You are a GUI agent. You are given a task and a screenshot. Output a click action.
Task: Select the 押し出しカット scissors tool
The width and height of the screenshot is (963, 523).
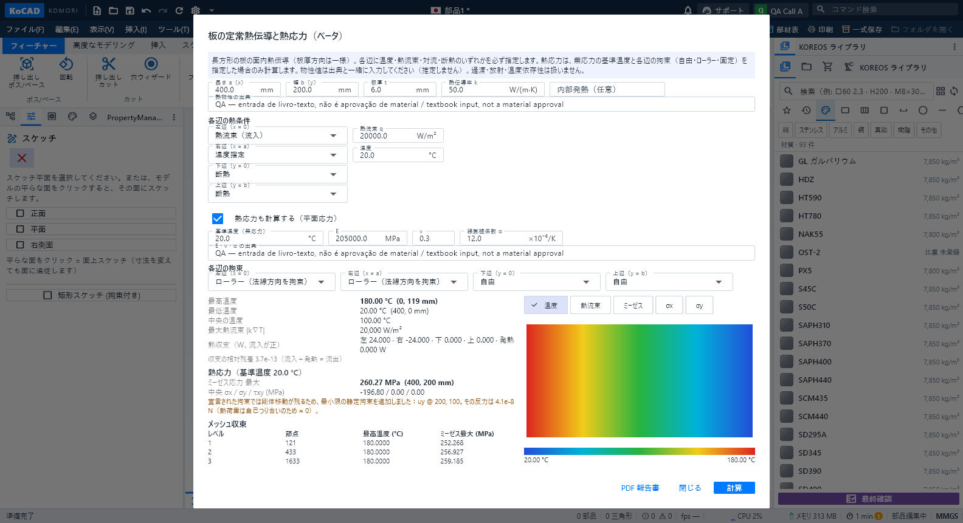coord(109,73)
